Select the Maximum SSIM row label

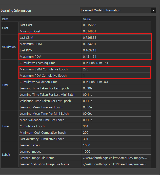tap(31, 44)
